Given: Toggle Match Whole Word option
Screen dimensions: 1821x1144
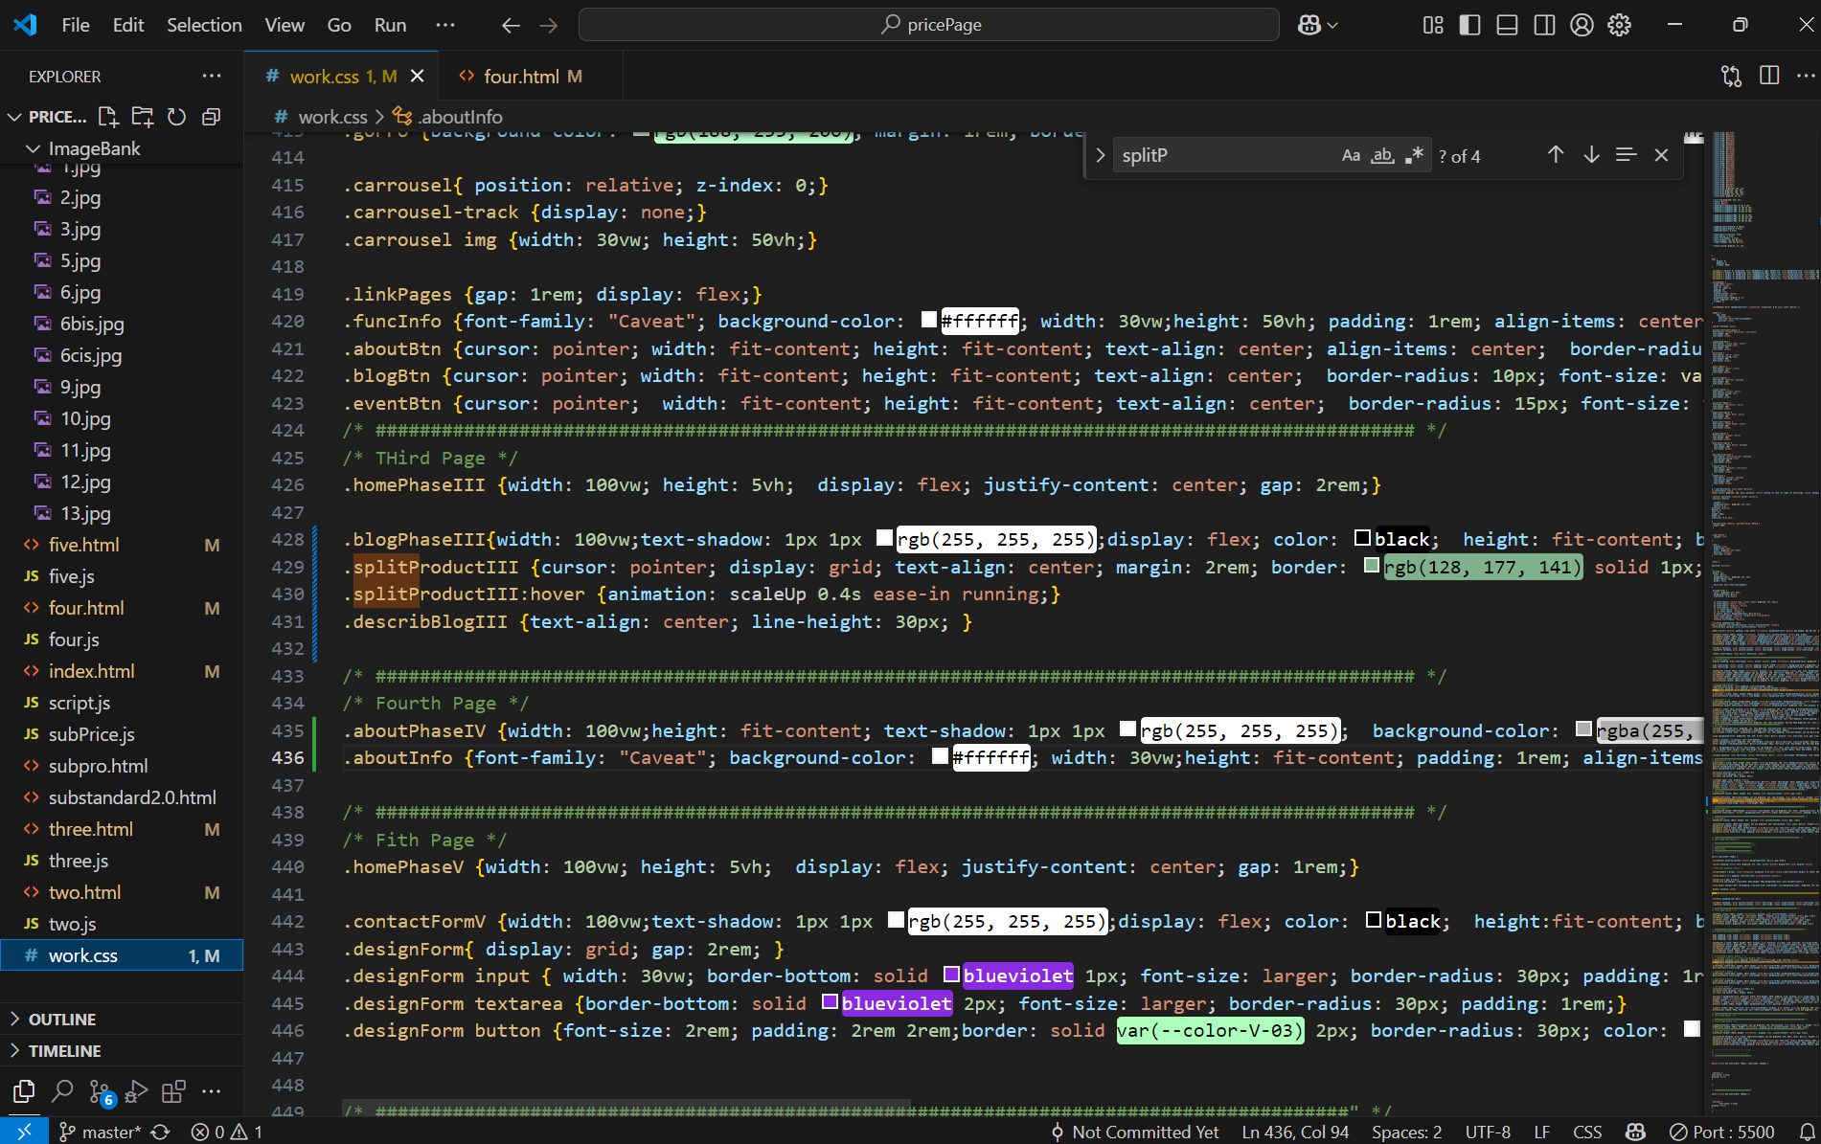Looking at the screenshot, I should point(1382,155).
